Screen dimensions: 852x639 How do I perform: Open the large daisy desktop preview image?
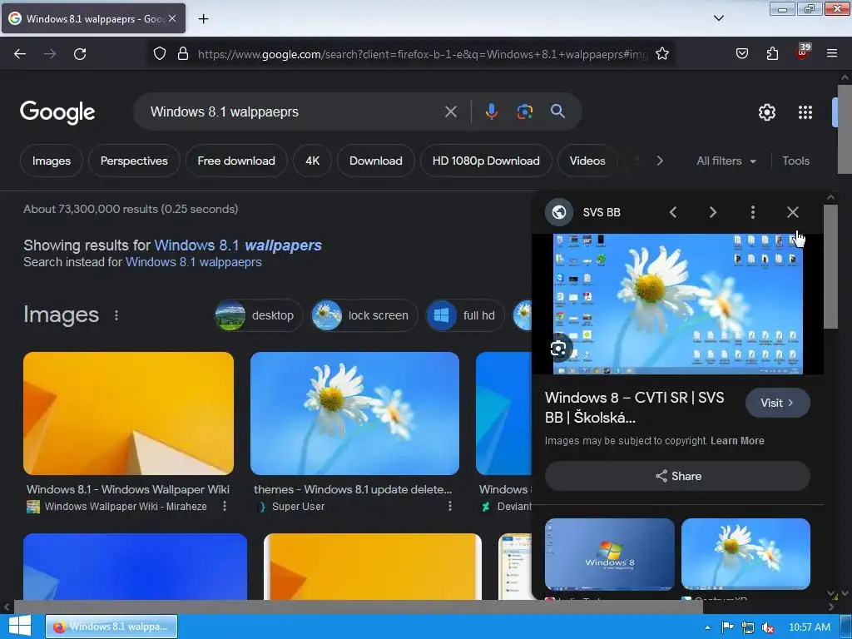point(677,305)
